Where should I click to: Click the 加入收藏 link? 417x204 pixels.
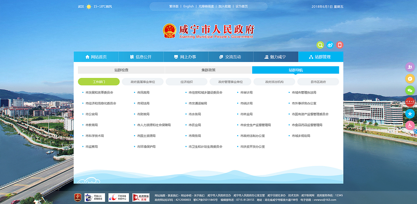point(224,6)
